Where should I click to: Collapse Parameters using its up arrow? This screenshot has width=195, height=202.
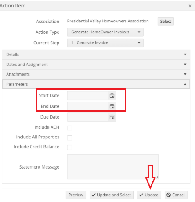pyautogui.click(x=185, y=84)
